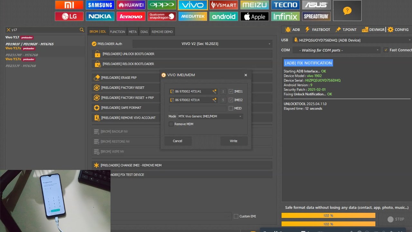Enable the MEID checkbox

231,108
